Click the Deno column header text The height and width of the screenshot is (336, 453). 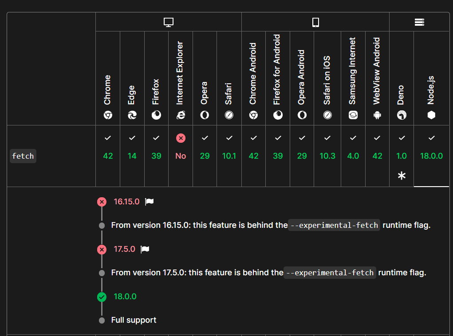[400, 95]
